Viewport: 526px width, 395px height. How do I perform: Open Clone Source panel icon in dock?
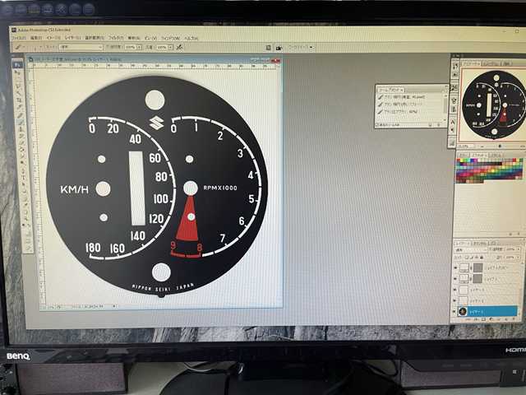point(454,109)
